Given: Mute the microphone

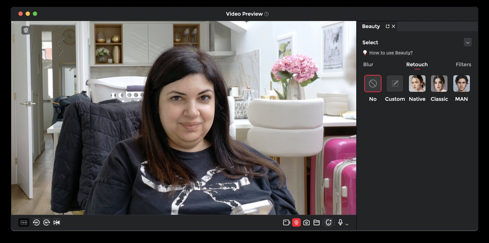Looking at the screenshot, I should click(x=340, y=222).
